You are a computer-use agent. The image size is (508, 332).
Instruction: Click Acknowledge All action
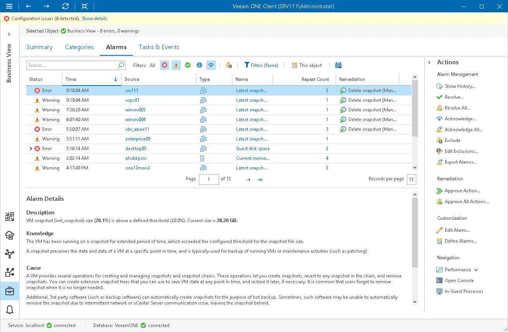(460, 130)
